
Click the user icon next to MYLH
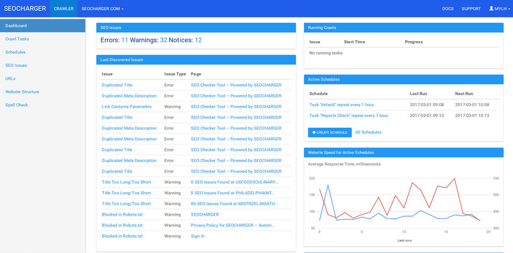pos(492,9)
